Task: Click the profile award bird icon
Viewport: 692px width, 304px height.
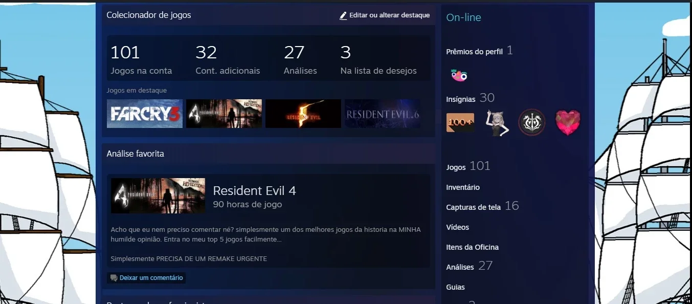Action: (x=459, y=76)
